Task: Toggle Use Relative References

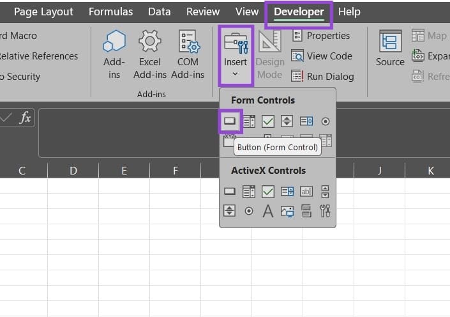Action: 39,56
